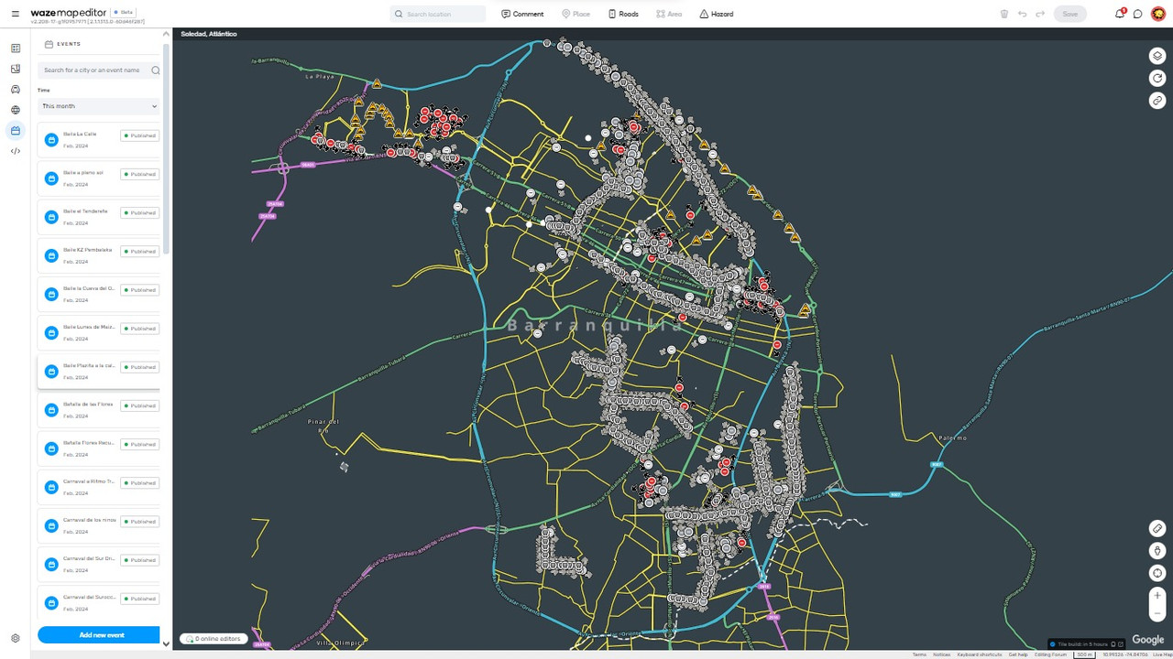Click the events list vertical scrollbar
The image size is (1173, 659).
(166, 148)
